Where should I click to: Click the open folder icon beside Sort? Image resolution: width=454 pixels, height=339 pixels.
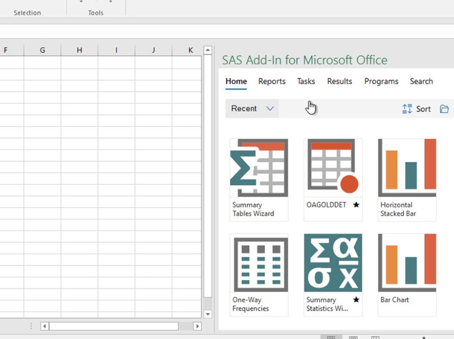[445, 108]
